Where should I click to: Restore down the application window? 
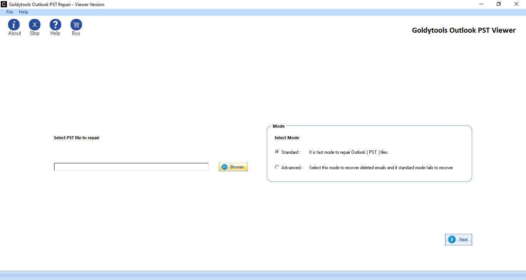[x=499, y=4]
